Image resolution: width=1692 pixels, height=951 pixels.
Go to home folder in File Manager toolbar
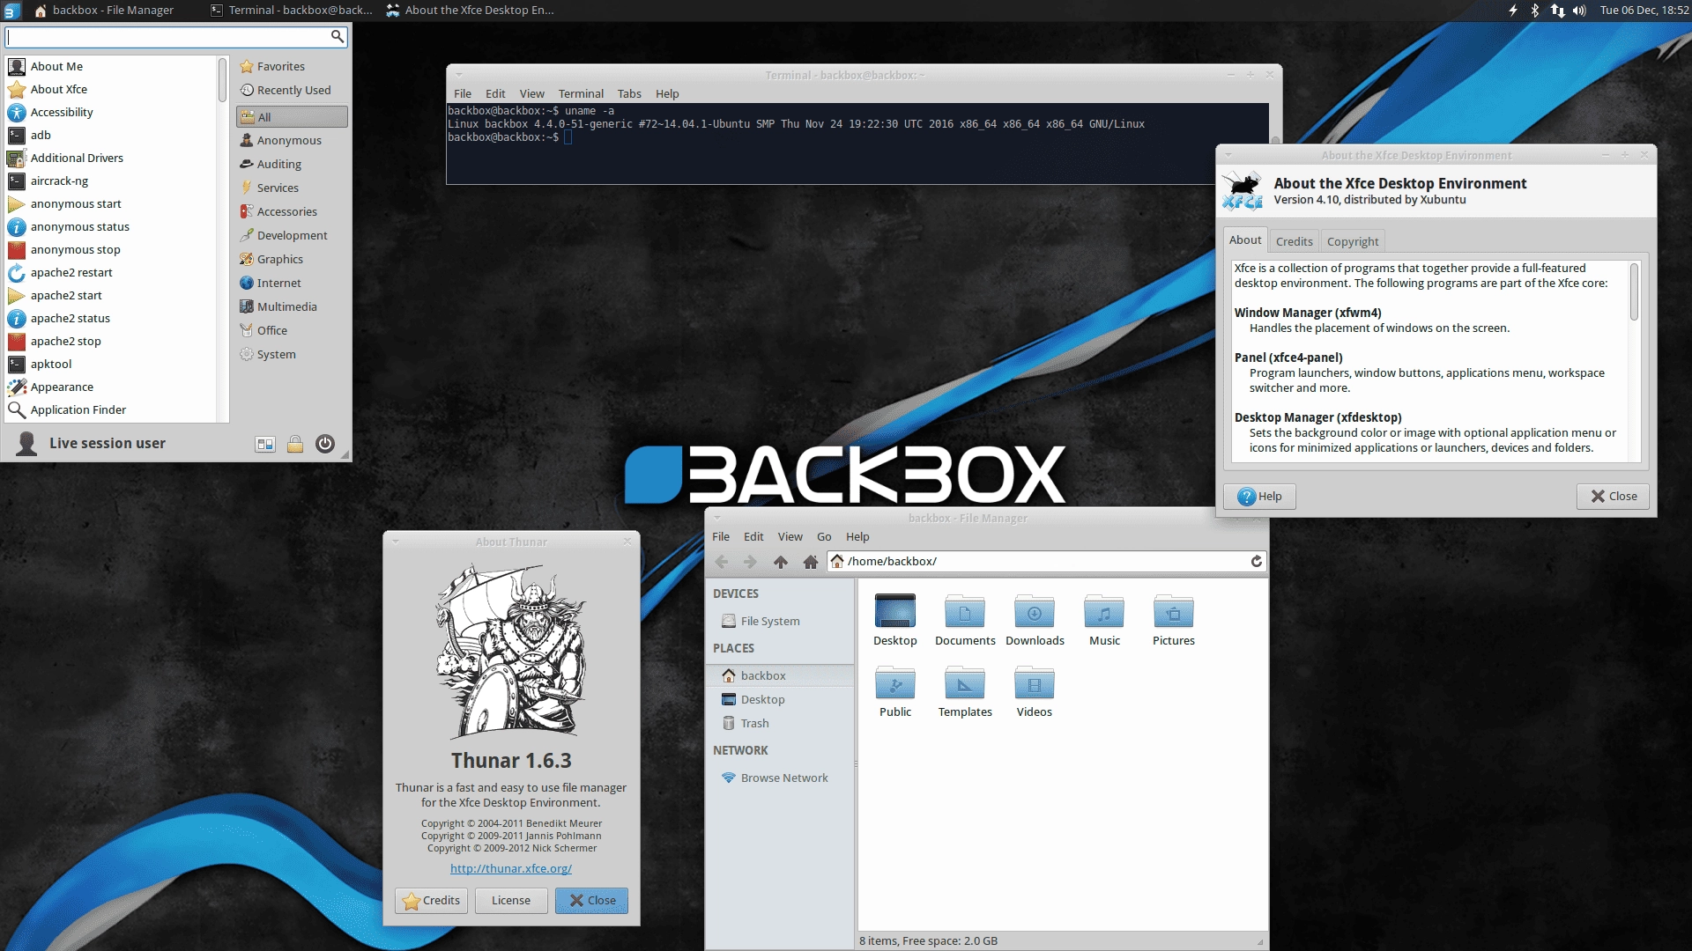811,562
